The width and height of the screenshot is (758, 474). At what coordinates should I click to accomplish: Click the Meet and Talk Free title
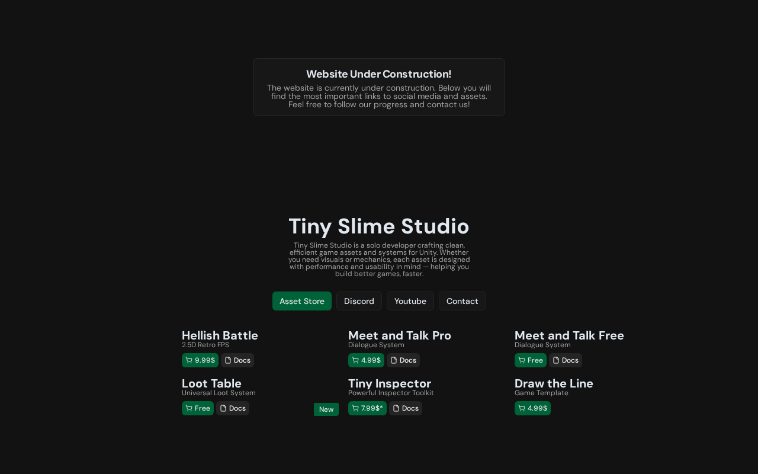tap(569, 335)
